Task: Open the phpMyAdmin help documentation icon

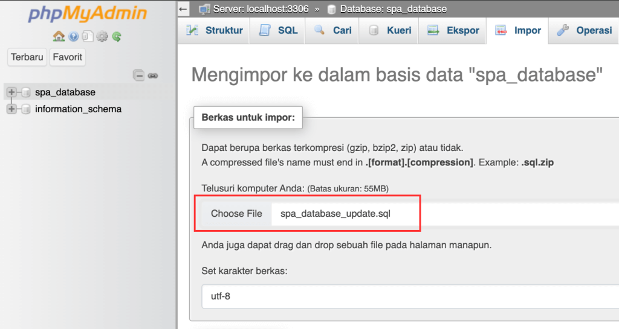Action: pos(73,37)
